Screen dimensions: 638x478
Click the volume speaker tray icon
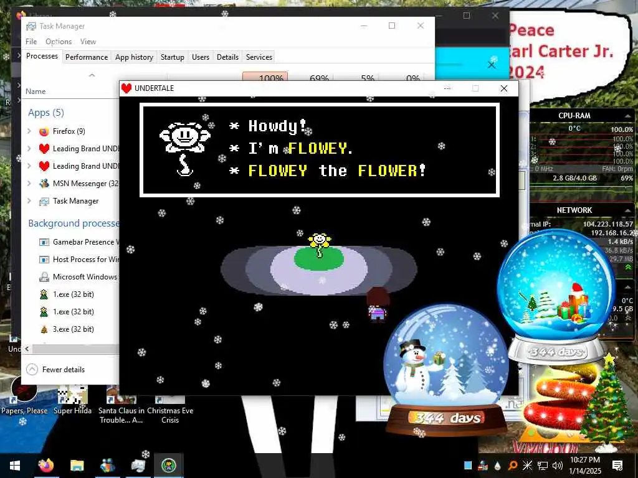[x=558, y=466]
